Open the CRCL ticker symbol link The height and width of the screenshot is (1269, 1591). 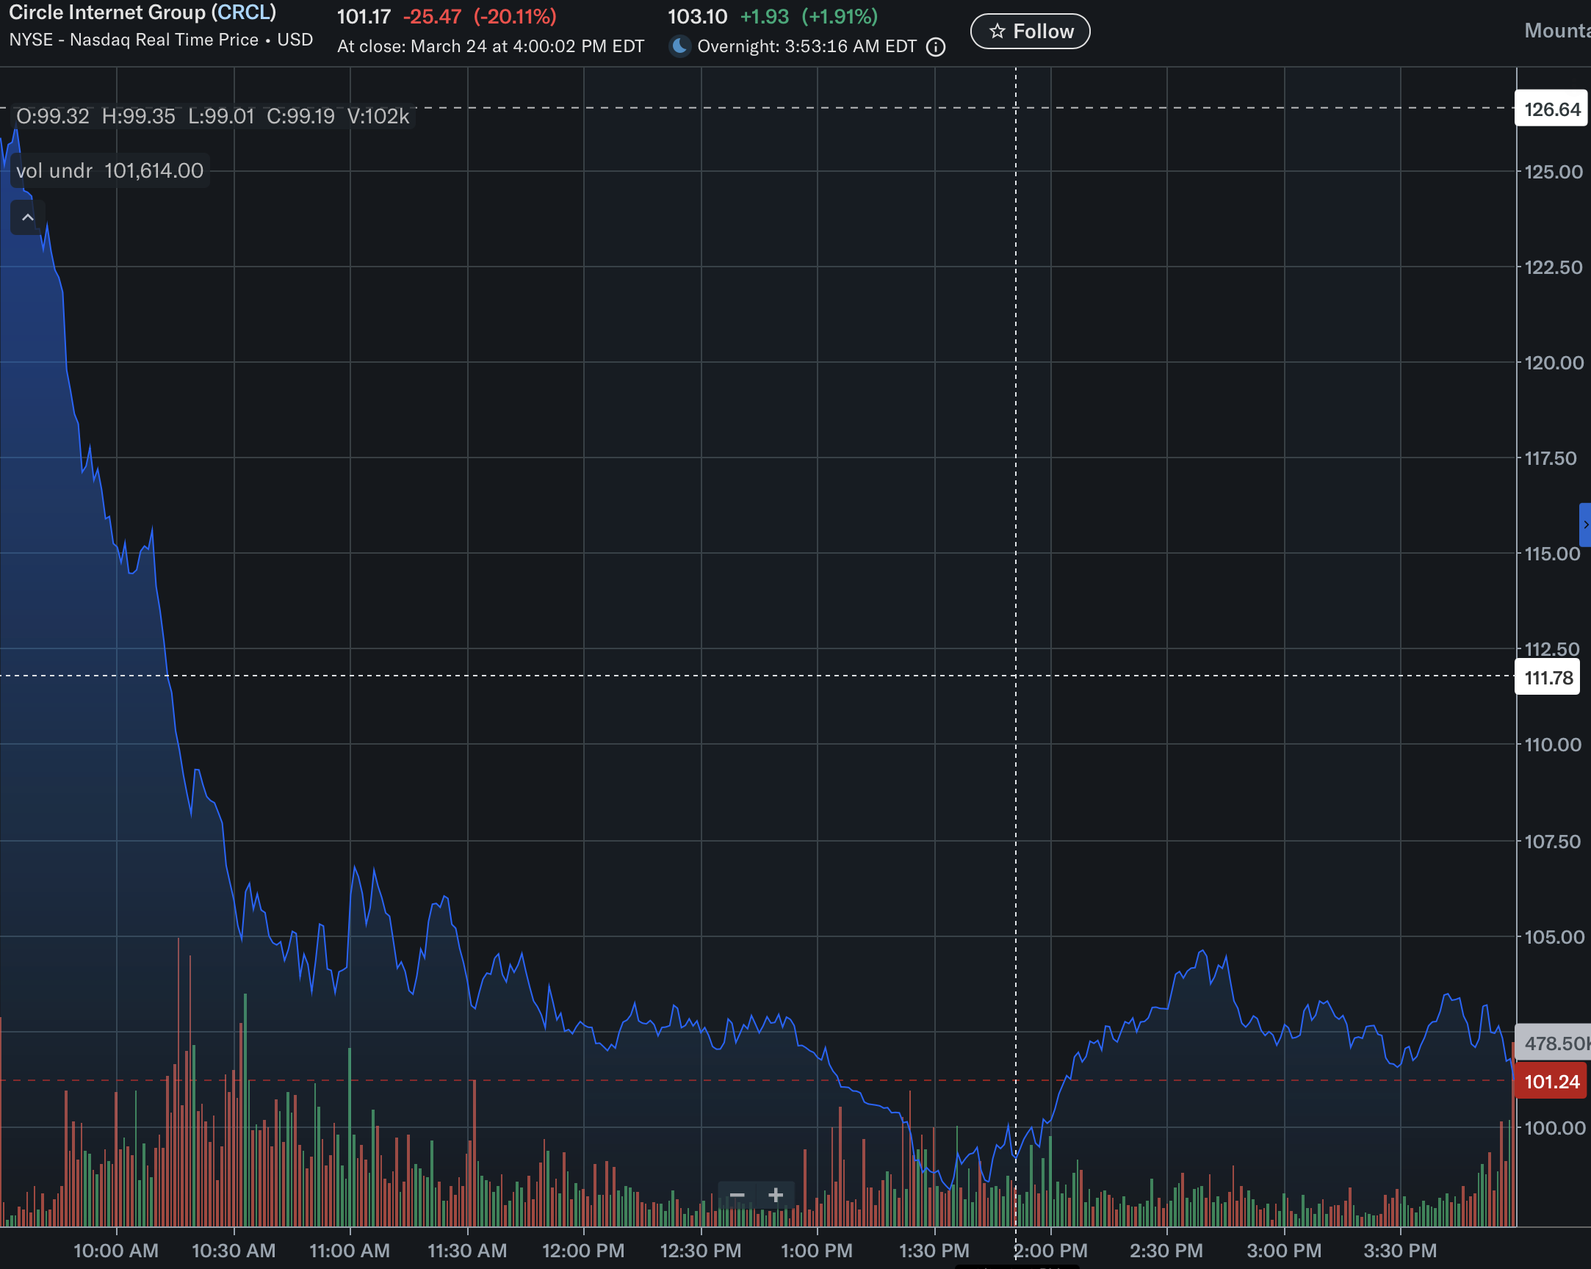pyautogui.click(x=244, y=12)
